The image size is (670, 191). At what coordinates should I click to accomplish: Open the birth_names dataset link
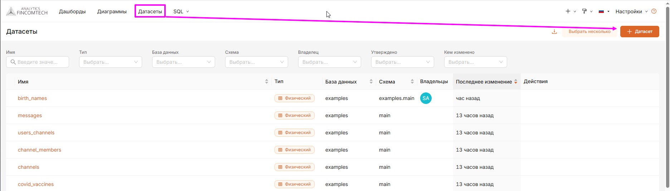click(x=32, y=98)
